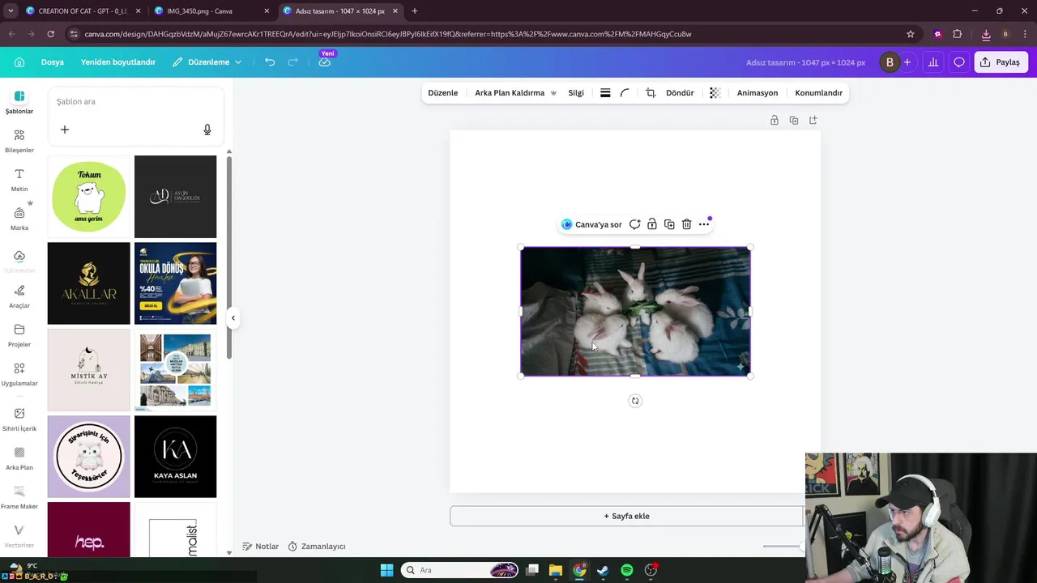Image resolution: width=1037 pixels, height=583 pixels.
Task: Click the Şablon ara search field
Action: tap(134, 101)
